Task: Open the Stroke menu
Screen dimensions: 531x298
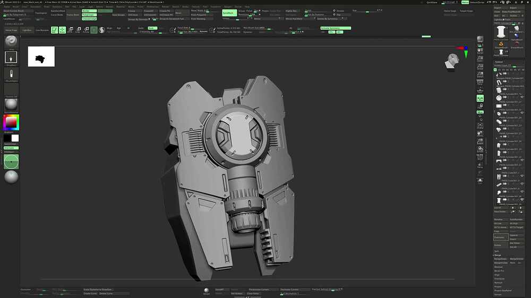Action: 185,7
